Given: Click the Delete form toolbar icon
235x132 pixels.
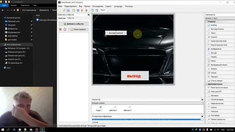Looking at the screenshot, I should click(x=97, y=10).
